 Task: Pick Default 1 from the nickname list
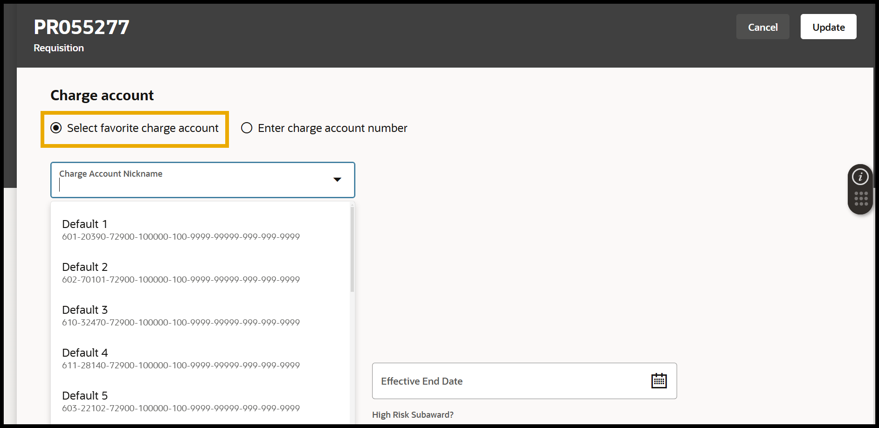pyautogui.click(x=180, y=230)
